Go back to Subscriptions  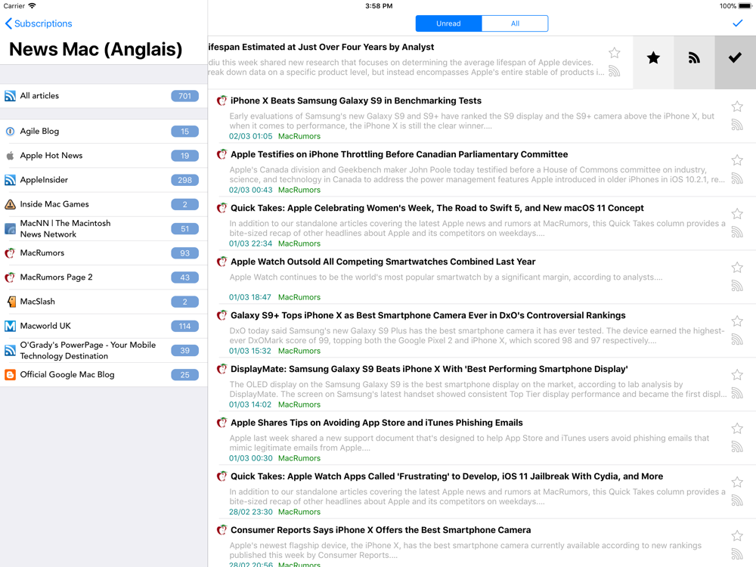tap(39, 23)
